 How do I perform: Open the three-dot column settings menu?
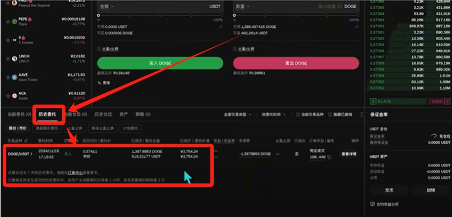point(361,115)
